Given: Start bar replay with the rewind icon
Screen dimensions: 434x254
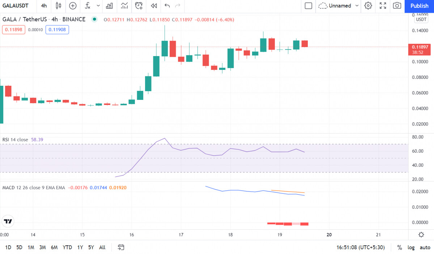Looking at the screenshot, I should point(154,5).
